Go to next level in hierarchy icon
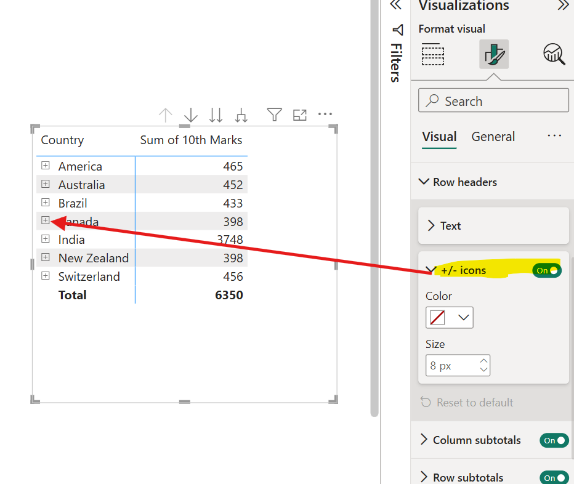This screenshot has width=574, height=484. pyautogui.click(x=216, y=115)
